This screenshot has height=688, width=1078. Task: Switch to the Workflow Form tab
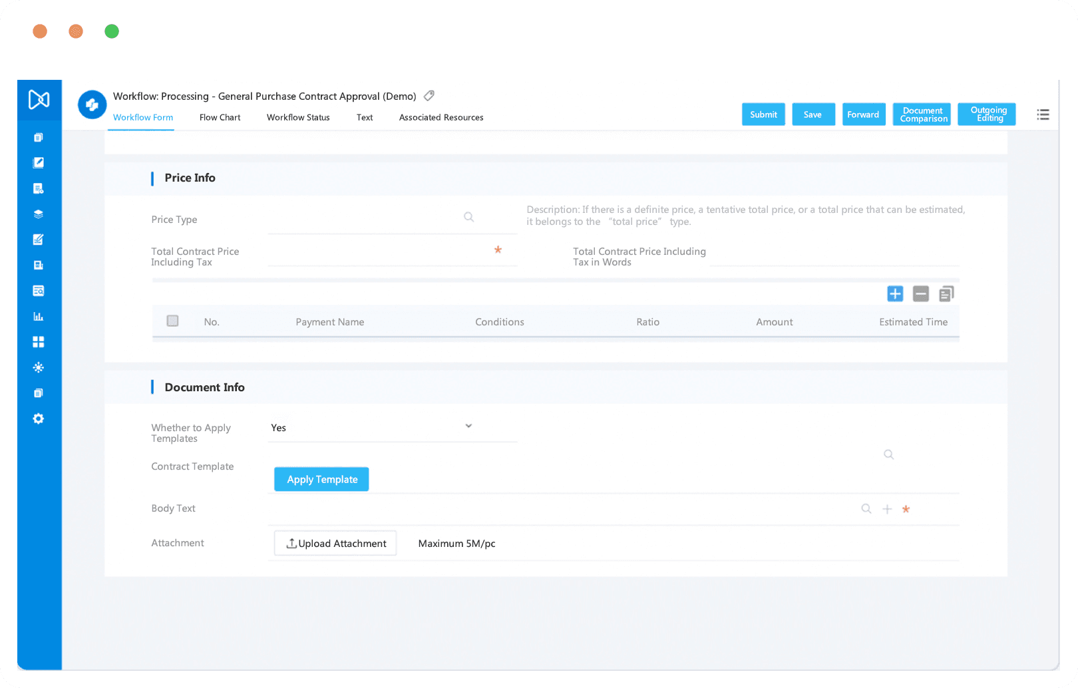pyautogui.click(x=143, y=117)
